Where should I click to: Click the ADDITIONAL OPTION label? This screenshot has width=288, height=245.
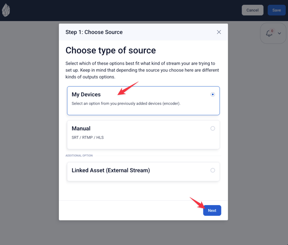(79, 155)
